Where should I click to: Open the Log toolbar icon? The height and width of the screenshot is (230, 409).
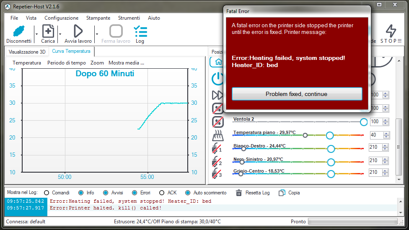point(140,31)
